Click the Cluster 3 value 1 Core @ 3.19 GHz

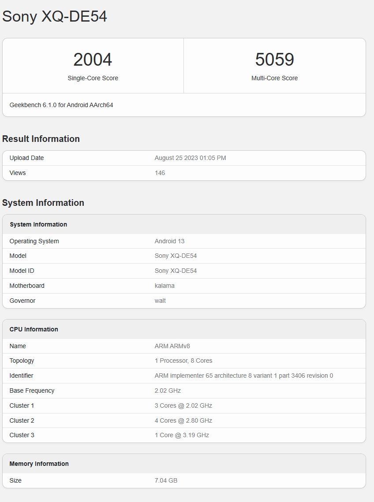pos(182,435)
